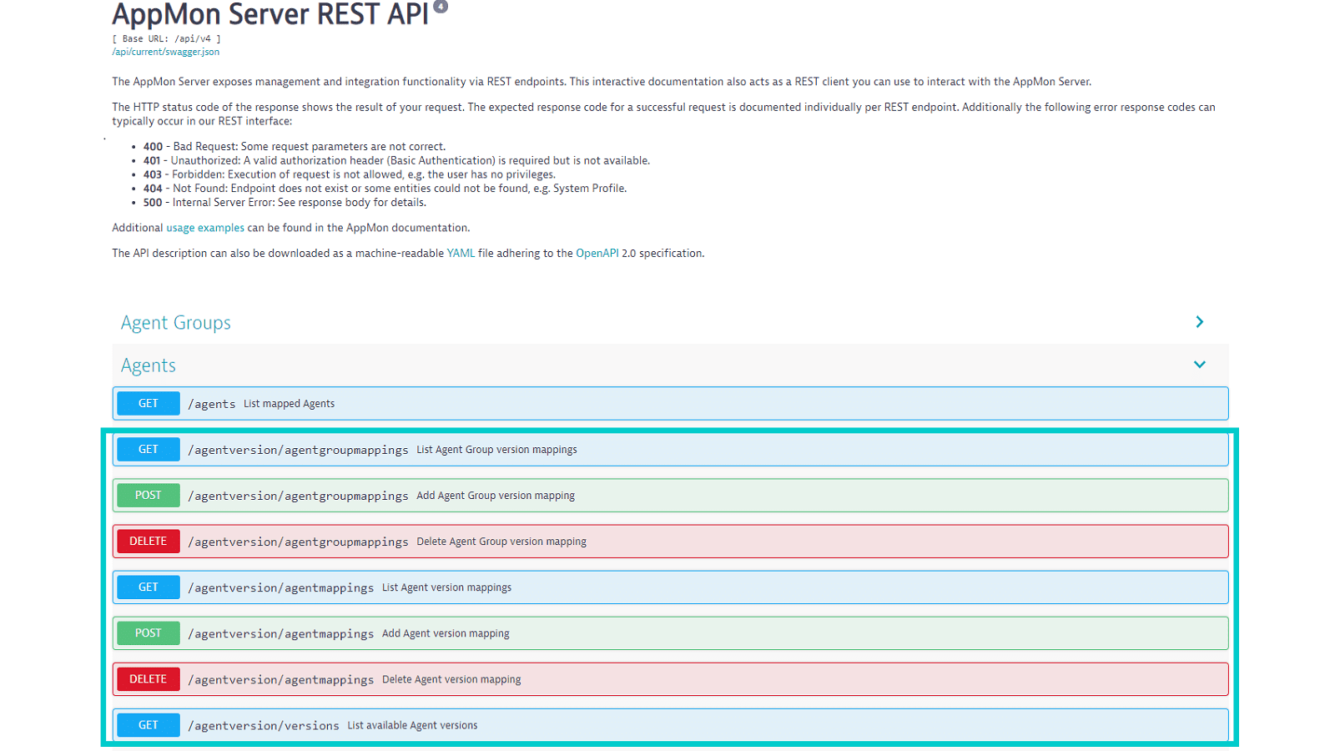The width and height of the screenshot is (1335, 751).
Task: Click GET badge for /agents endpoint
Action: (149, 403)
